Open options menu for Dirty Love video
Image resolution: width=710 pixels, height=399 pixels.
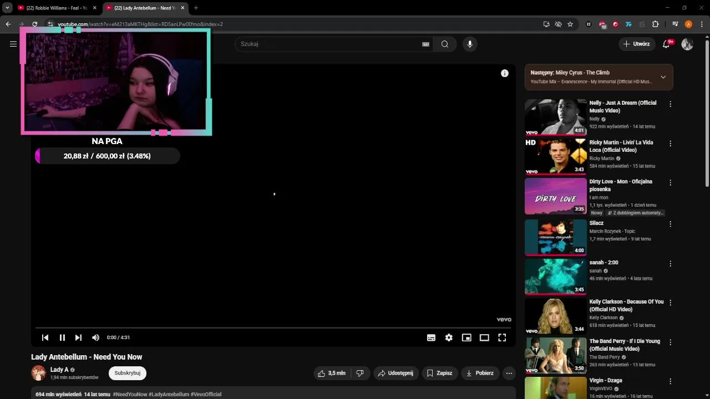pos(670,183)
